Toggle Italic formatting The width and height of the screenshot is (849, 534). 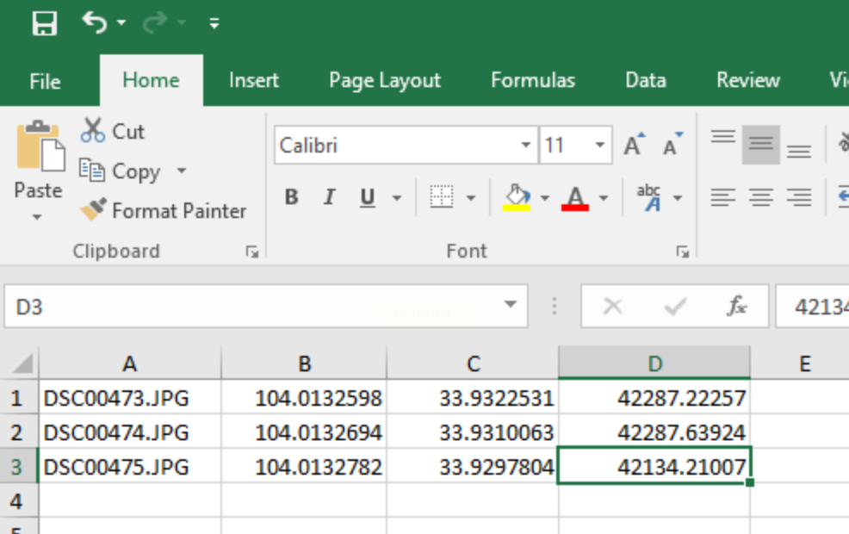329,198
